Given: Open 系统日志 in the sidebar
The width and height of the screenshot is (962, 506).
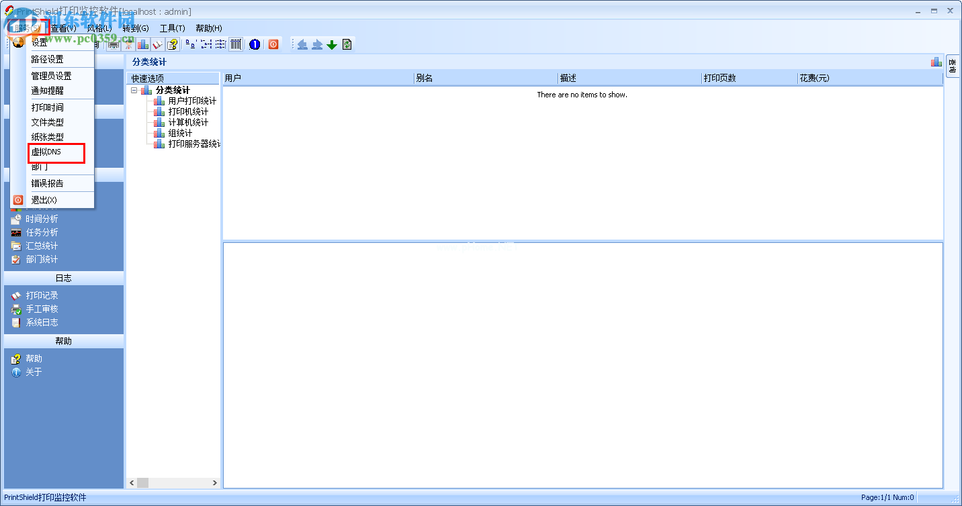Looking at the screenshot, I should [42, 322].
